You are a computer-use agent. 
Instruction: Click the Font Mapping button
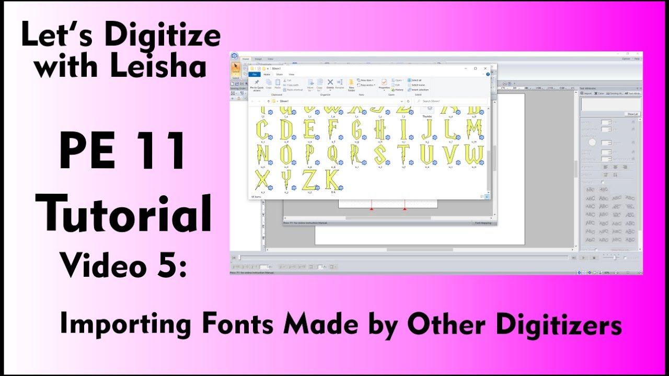pyautogui.click(x=483, y=222)
